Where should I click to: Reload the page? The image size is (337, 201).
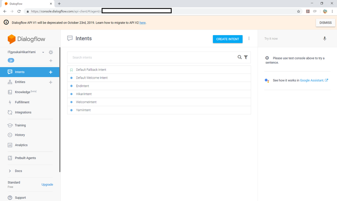click(x=19, y=11)
